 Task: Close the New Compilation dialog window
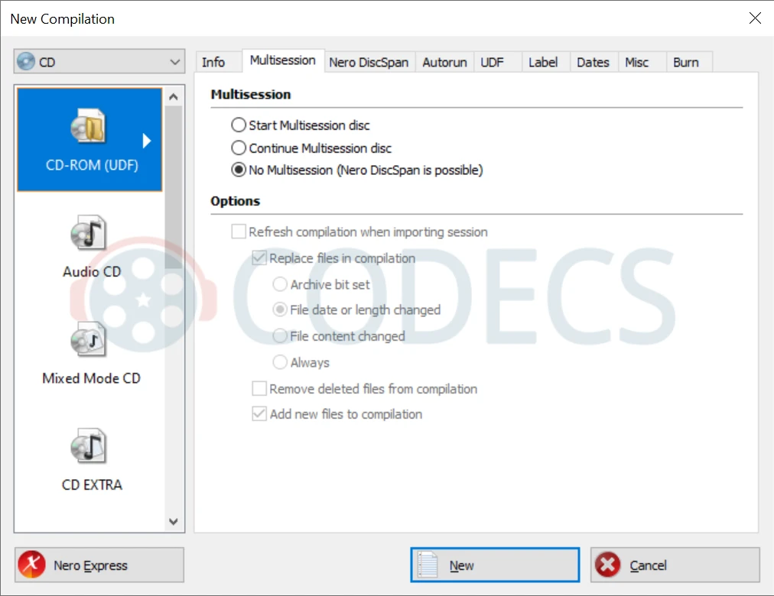click(x=754, y=18)
